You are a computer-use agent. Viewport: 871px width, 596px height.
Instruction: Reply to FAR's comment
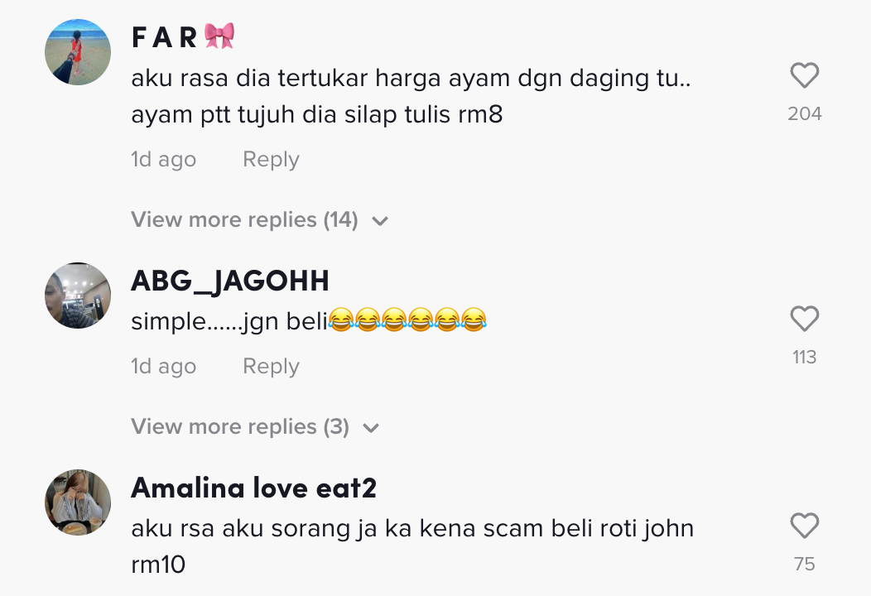271,160
